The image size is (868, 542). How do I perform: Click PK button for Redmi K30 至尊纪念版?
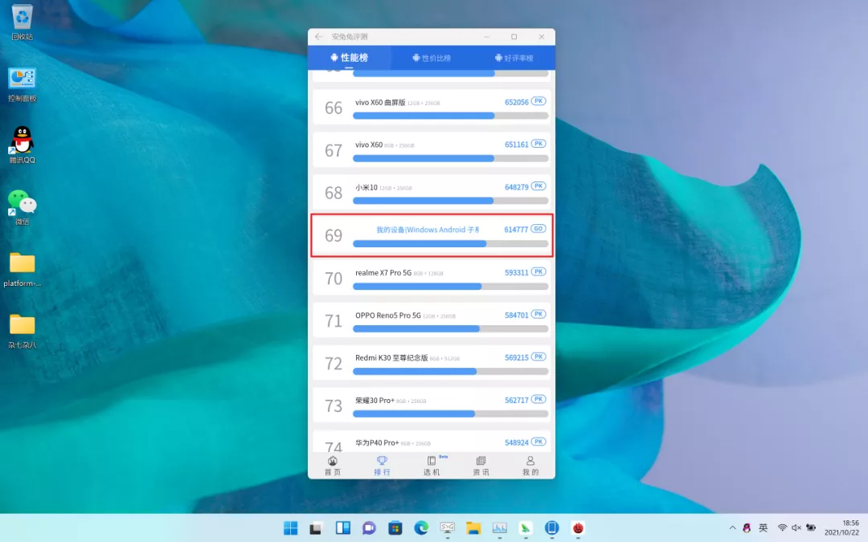coord(538,357)
